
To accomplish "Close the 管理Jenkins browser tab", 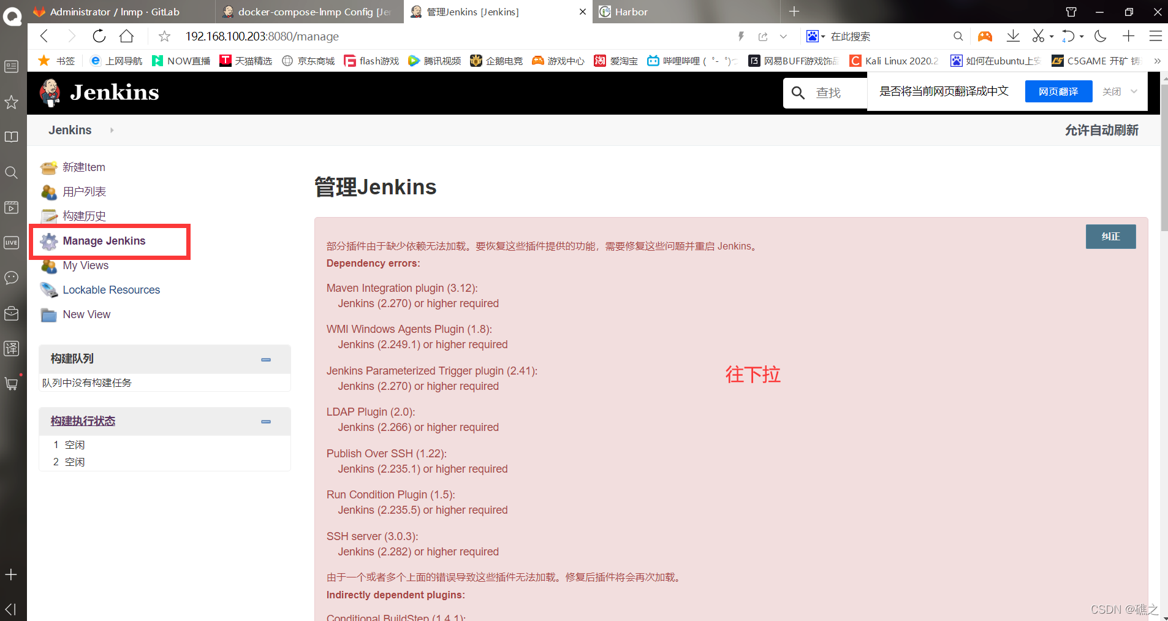I will pos(582,12).
